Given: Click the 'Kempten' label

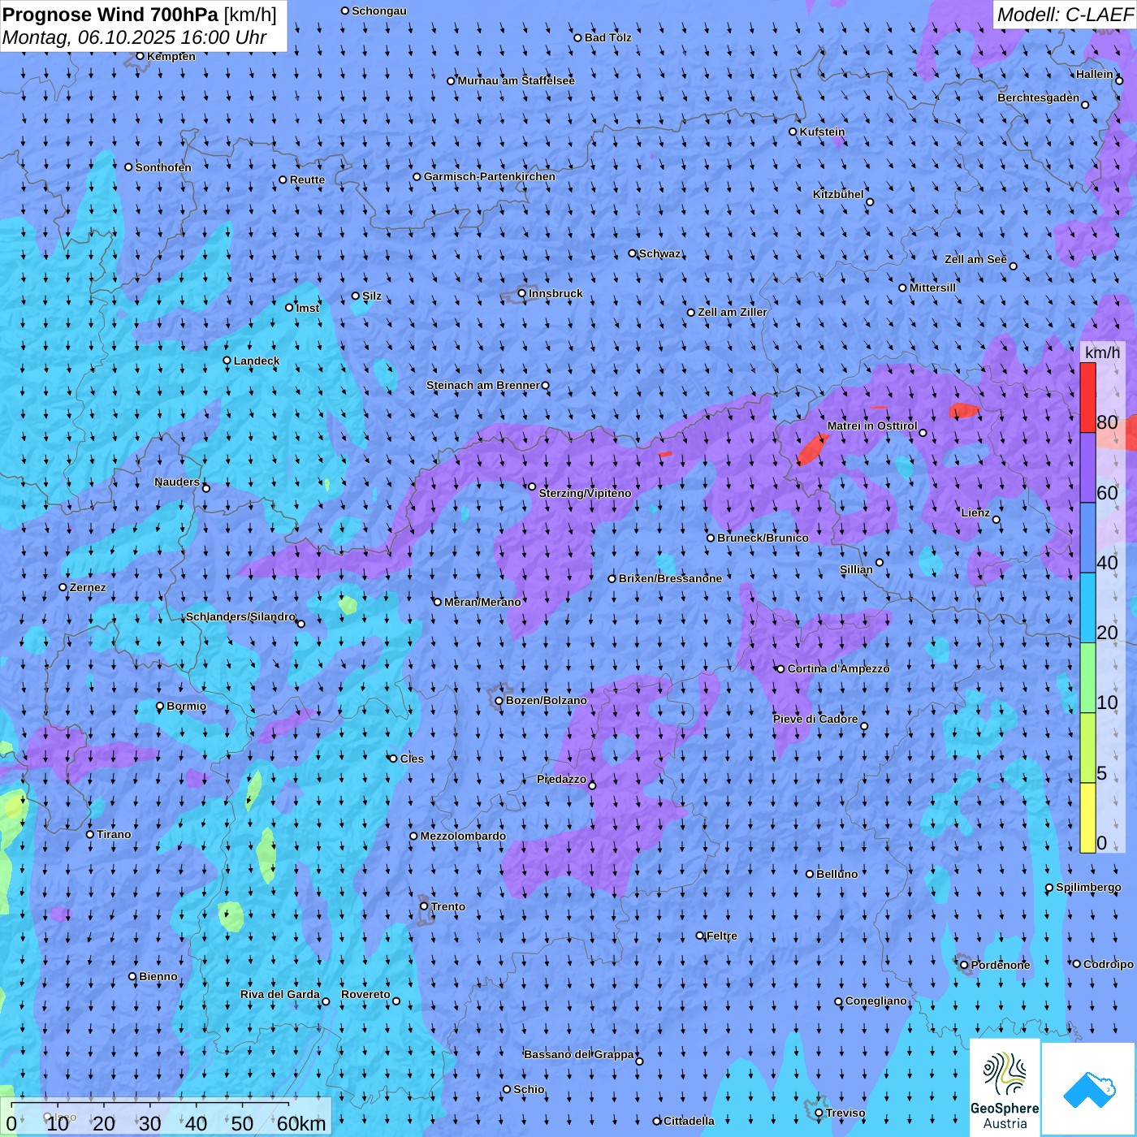Looking at the screenshot, I should pos(171,56).
